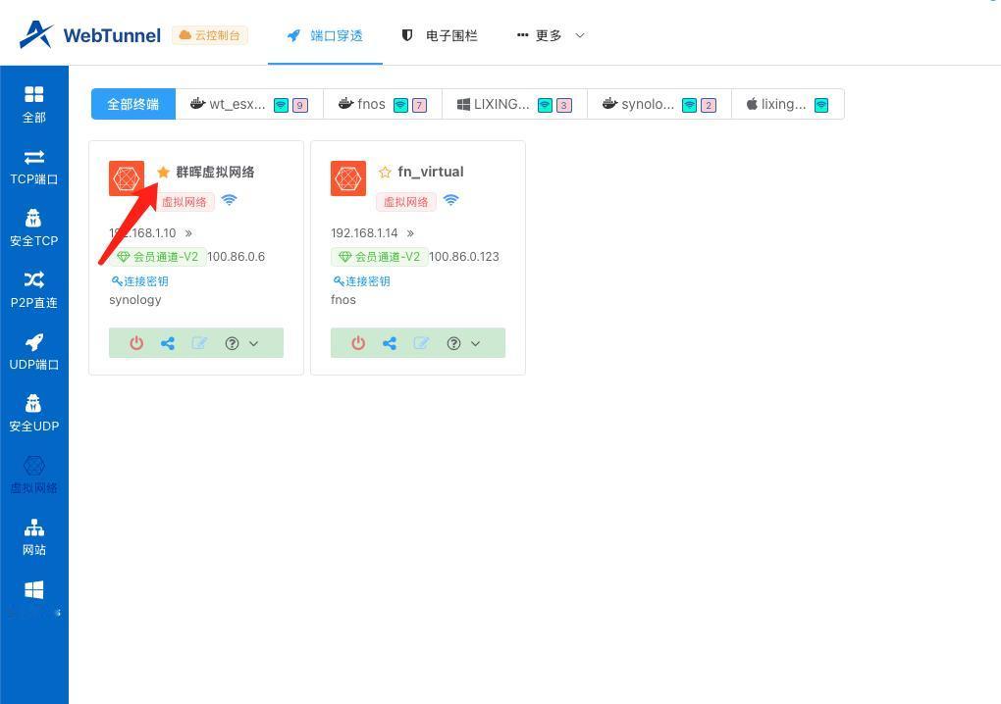This screenshot has height=704, width=1001.
Task: Open UDP端口 in the sidebar
Action: pos(33,352)
